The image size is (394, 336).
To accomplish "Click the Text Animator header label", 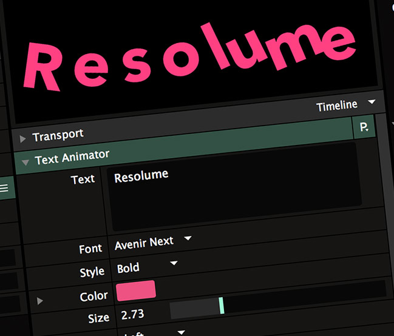I will (72, 157).
